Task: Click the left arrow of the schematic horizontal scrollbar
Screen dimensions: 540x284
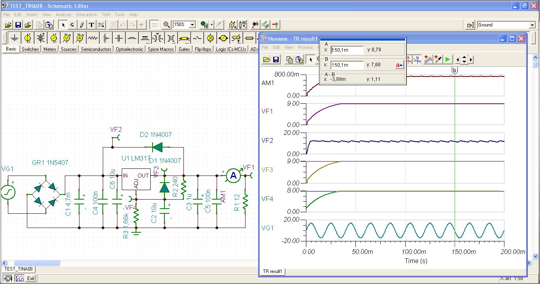Action: 4,263
